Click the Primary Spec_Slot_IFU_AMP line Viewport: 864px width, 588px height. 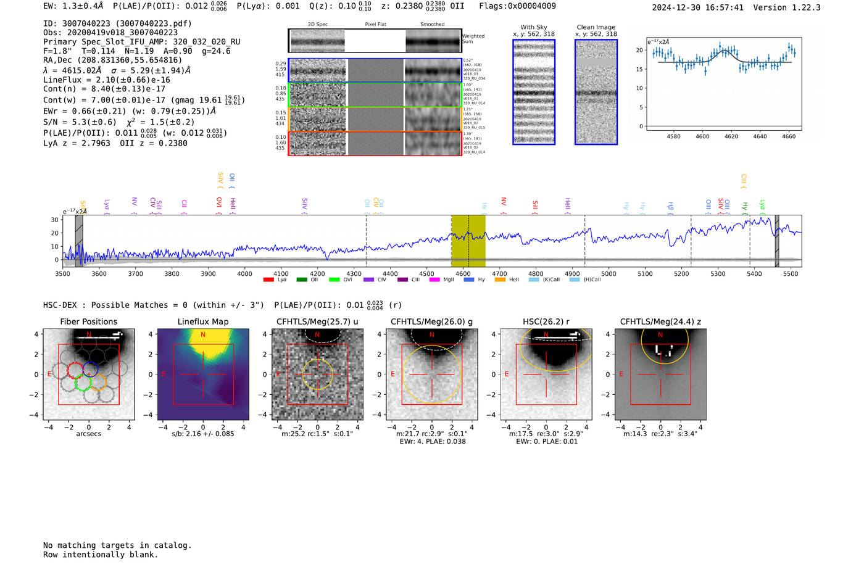pyautogui.click(x=142, y=42)
